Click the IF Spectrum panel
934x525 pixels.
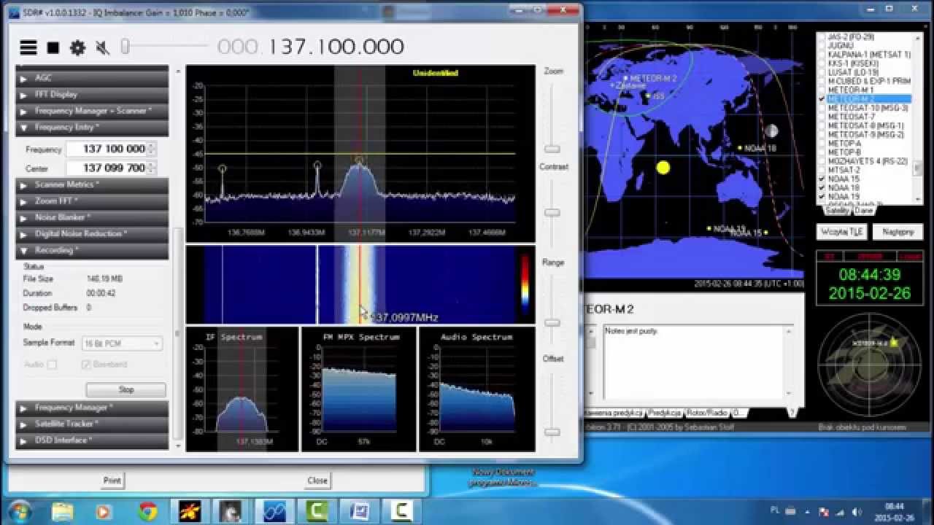pyautogui.click(x=242, y=389)
